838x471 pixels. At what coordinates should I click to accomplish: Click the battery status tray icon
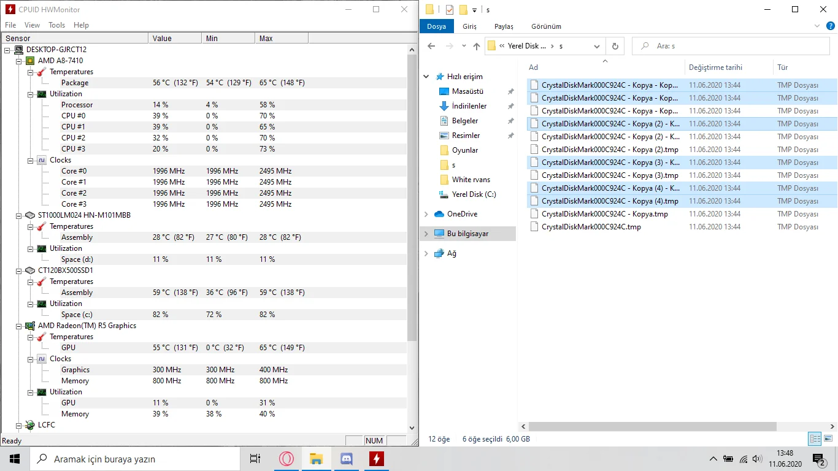click(728, 459)
